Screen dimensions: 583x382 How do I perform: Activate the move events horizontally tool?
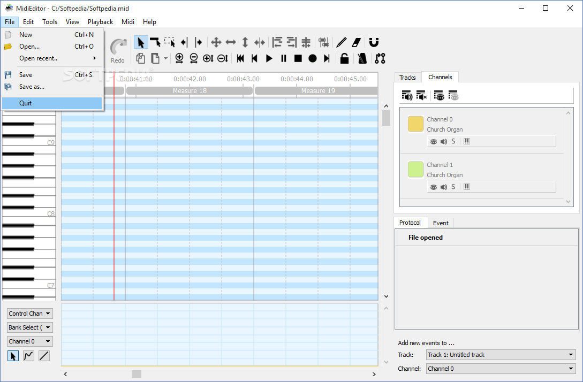231,42
